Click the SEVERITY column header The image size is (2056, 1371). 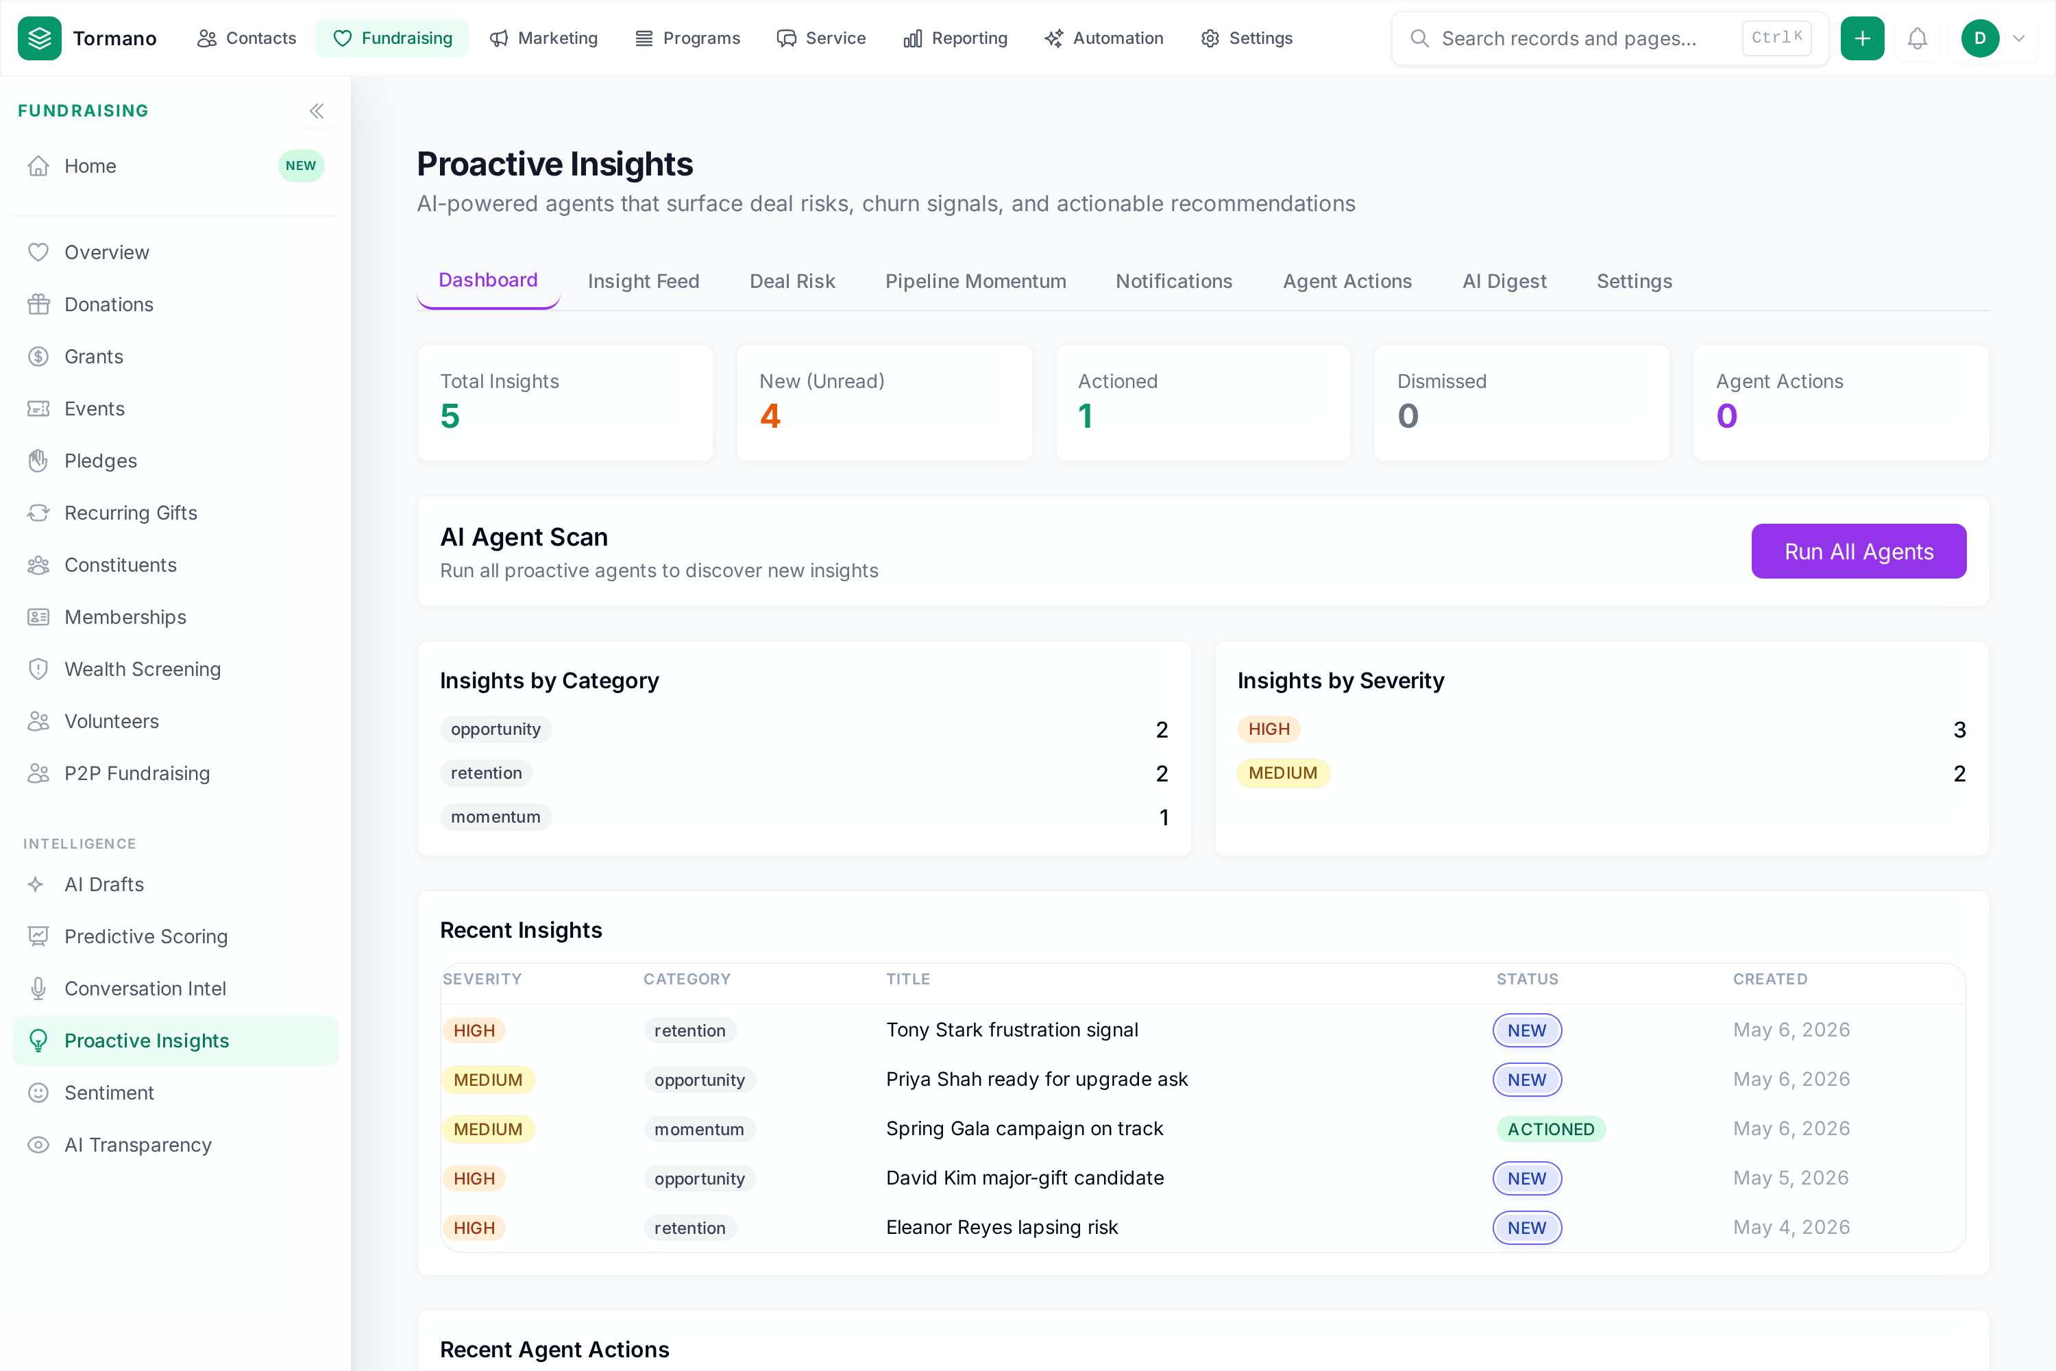pos(482,980)
